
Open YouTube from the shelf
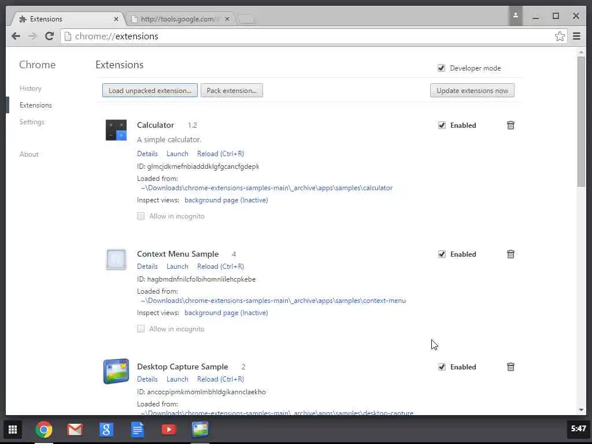[x=169, y=430]
